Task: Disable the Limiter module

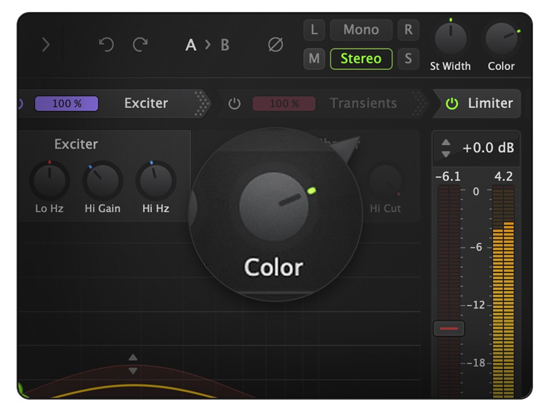Action: [x=451, y=103]
